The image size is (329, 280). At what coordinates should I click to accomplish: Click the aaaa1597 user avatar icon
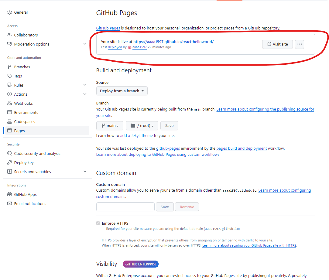(x=129, y=47)
